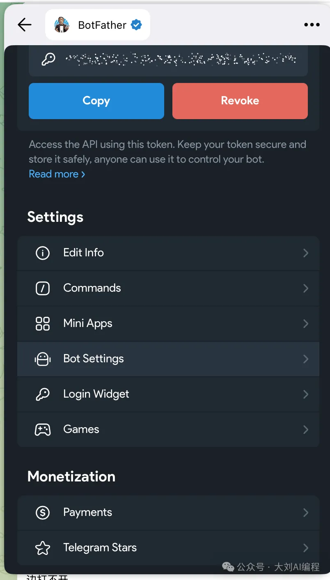Open the three-dot more options menu
Screen dimensions: 330x580
[312, 25]
